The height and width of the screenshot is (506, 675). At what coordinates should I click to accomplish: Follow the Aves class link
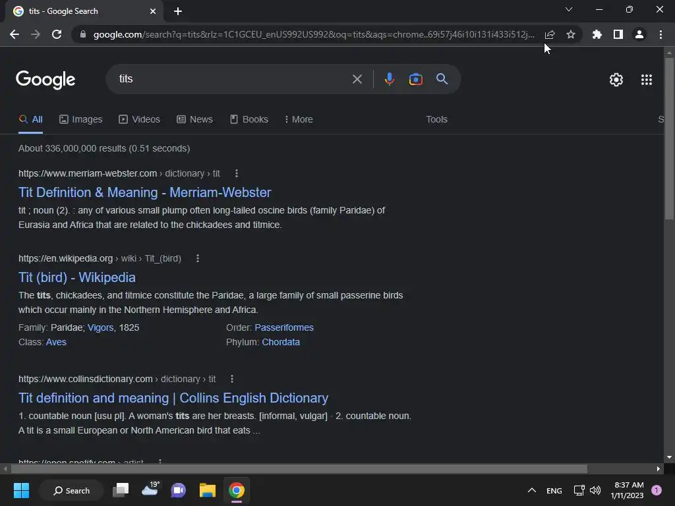click(x=56, y=342)
